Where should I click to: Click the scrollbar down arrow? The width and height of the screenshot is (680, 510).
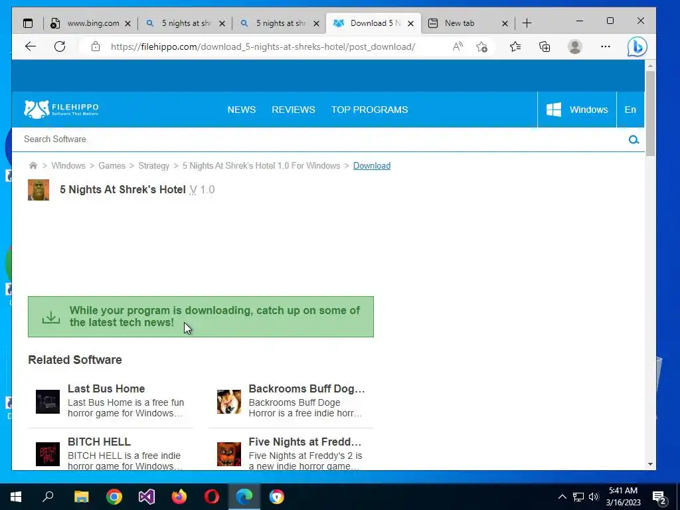click(x=650, y=464)
